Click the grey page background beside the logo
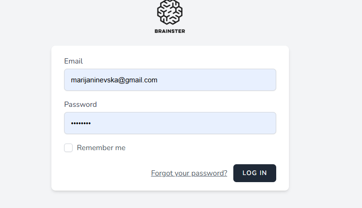The image size is (362, 208). pos(259,19)
